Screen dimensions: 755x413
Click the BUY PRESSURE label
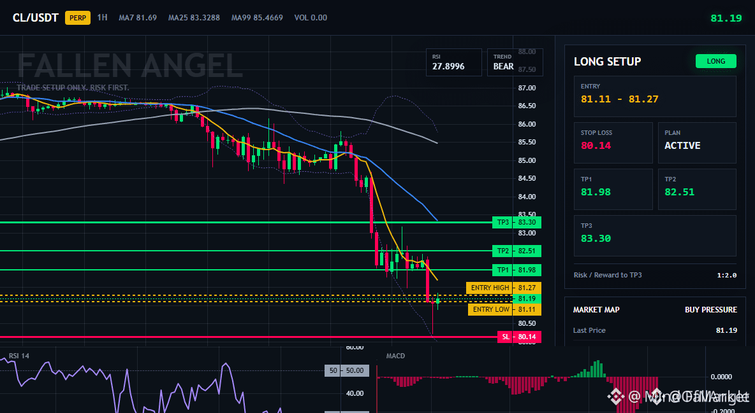[711, 310]
